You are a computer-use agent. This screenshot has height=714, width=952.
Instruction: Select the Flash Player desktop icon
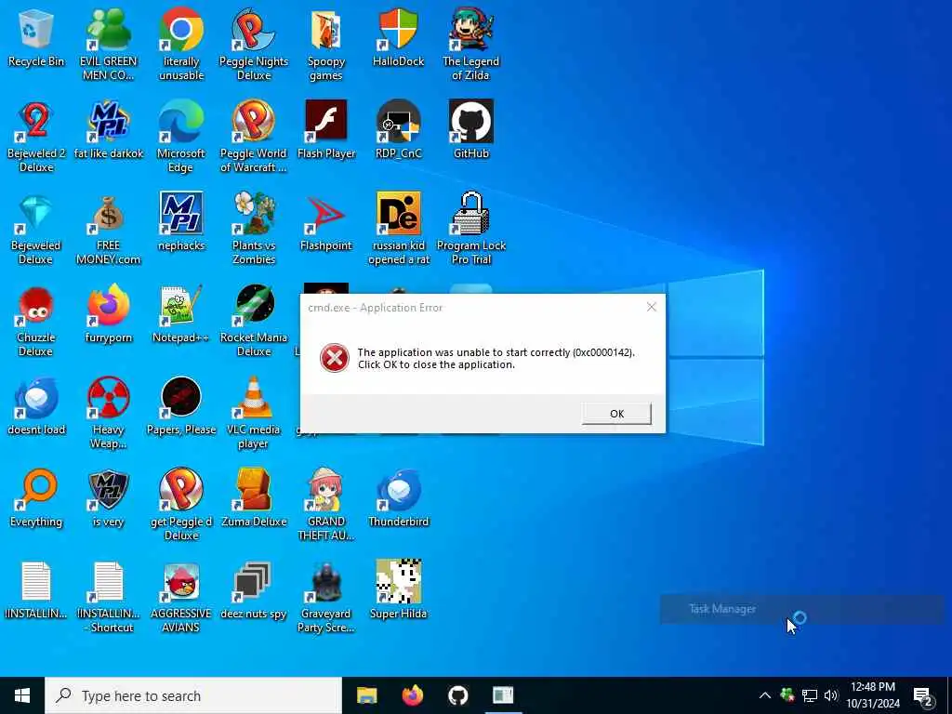pyautogui.click(x=326, y=130)
